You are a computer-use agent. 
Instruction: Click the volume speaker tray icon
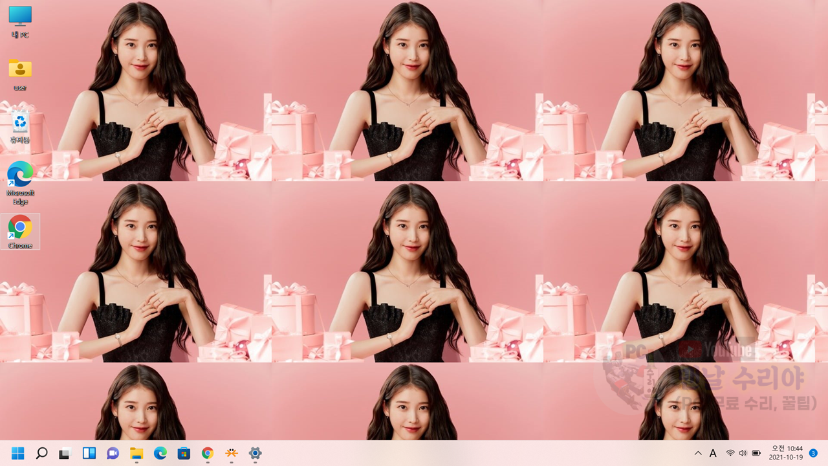(x=743, y=453)
